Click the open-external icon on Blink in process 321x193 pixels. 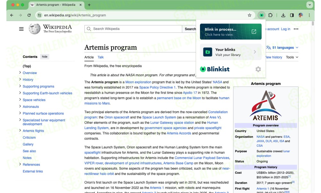[254, 32]
